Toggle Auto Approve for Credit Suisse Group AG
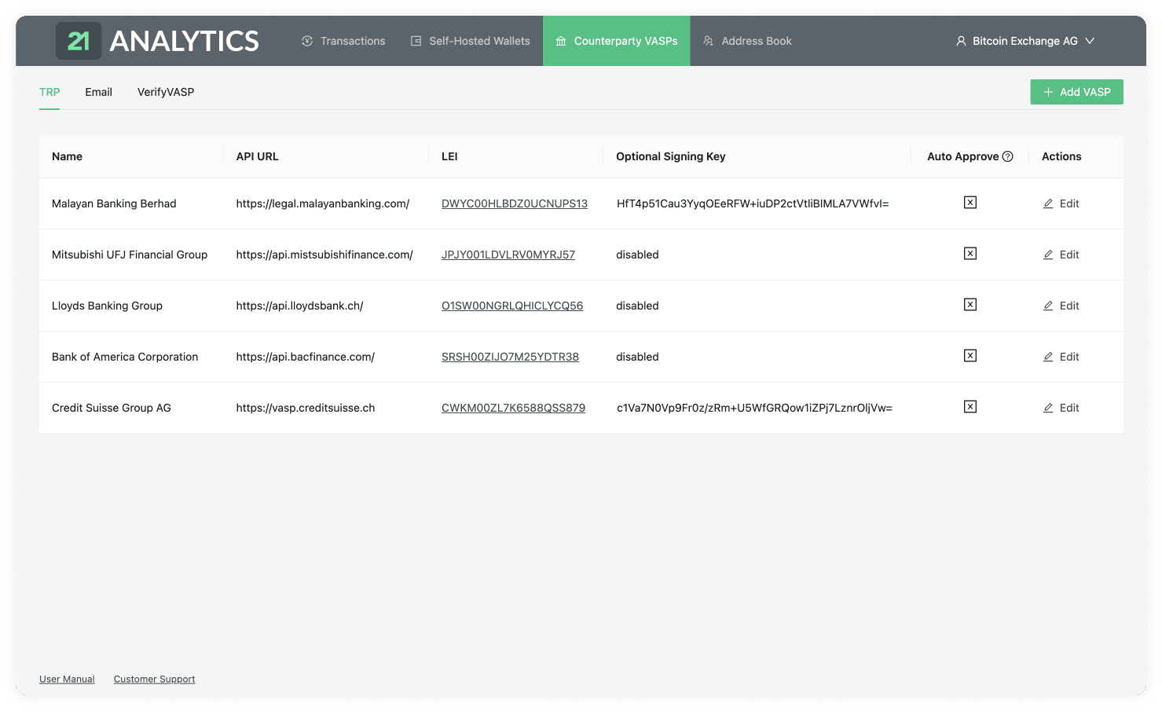Viewport: 1162px width, 711px height. (x=970, y=407)
